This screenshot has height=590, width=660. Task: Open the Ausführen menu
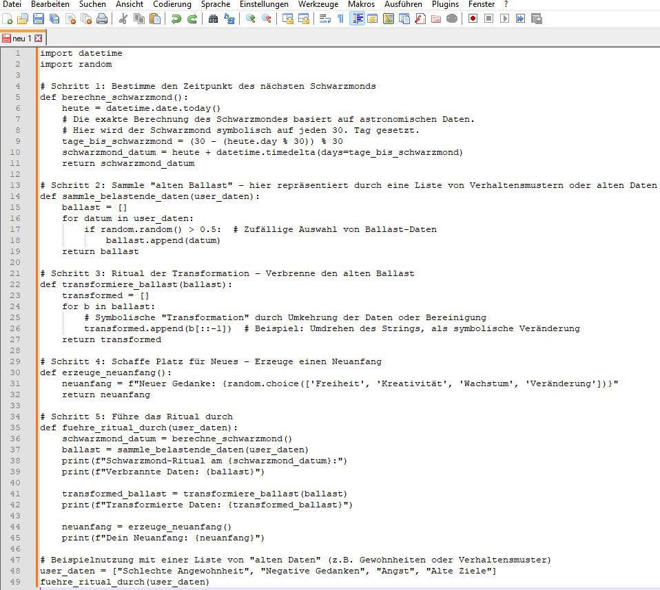[403, 4]
